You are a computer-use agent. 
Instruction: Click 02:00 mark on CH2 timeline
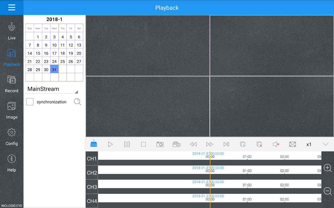pyautogui.click(x=284, y=171)
